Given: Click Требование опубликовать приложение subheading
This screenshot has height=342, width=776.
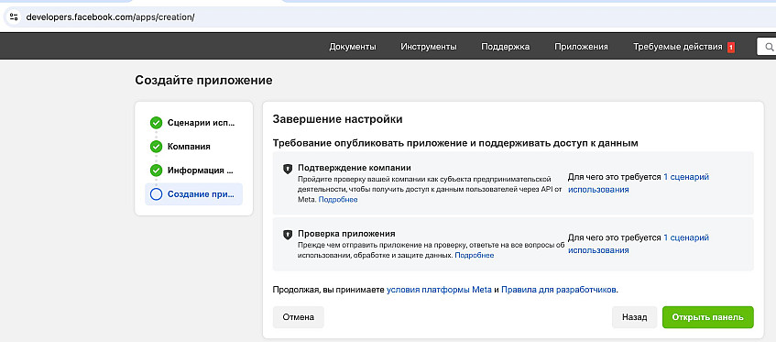Looking at the screenshot, I should (455, 143).
